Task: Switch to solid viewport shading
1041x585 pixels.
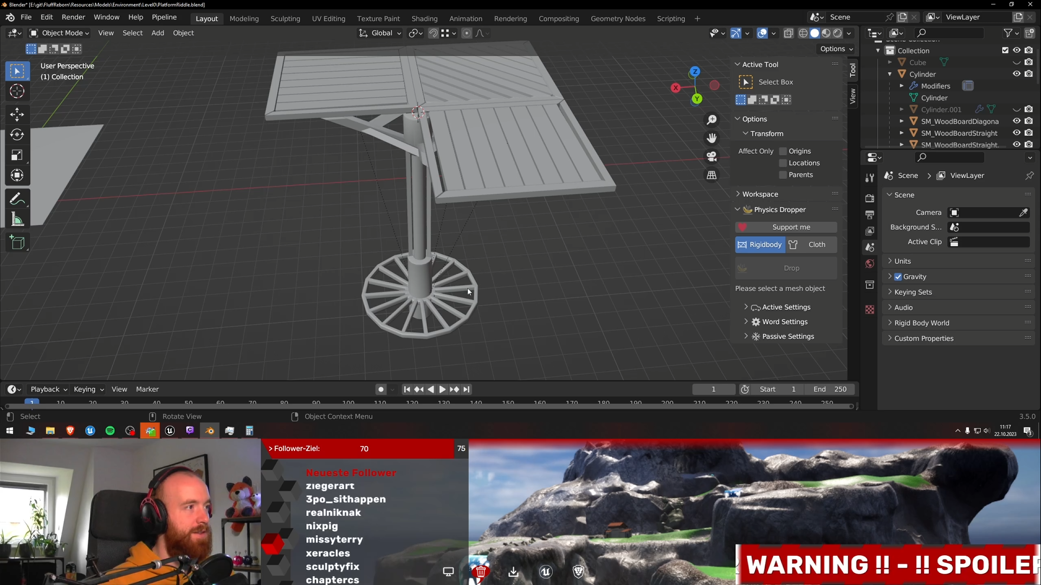Action: click(x=814, y=33)
